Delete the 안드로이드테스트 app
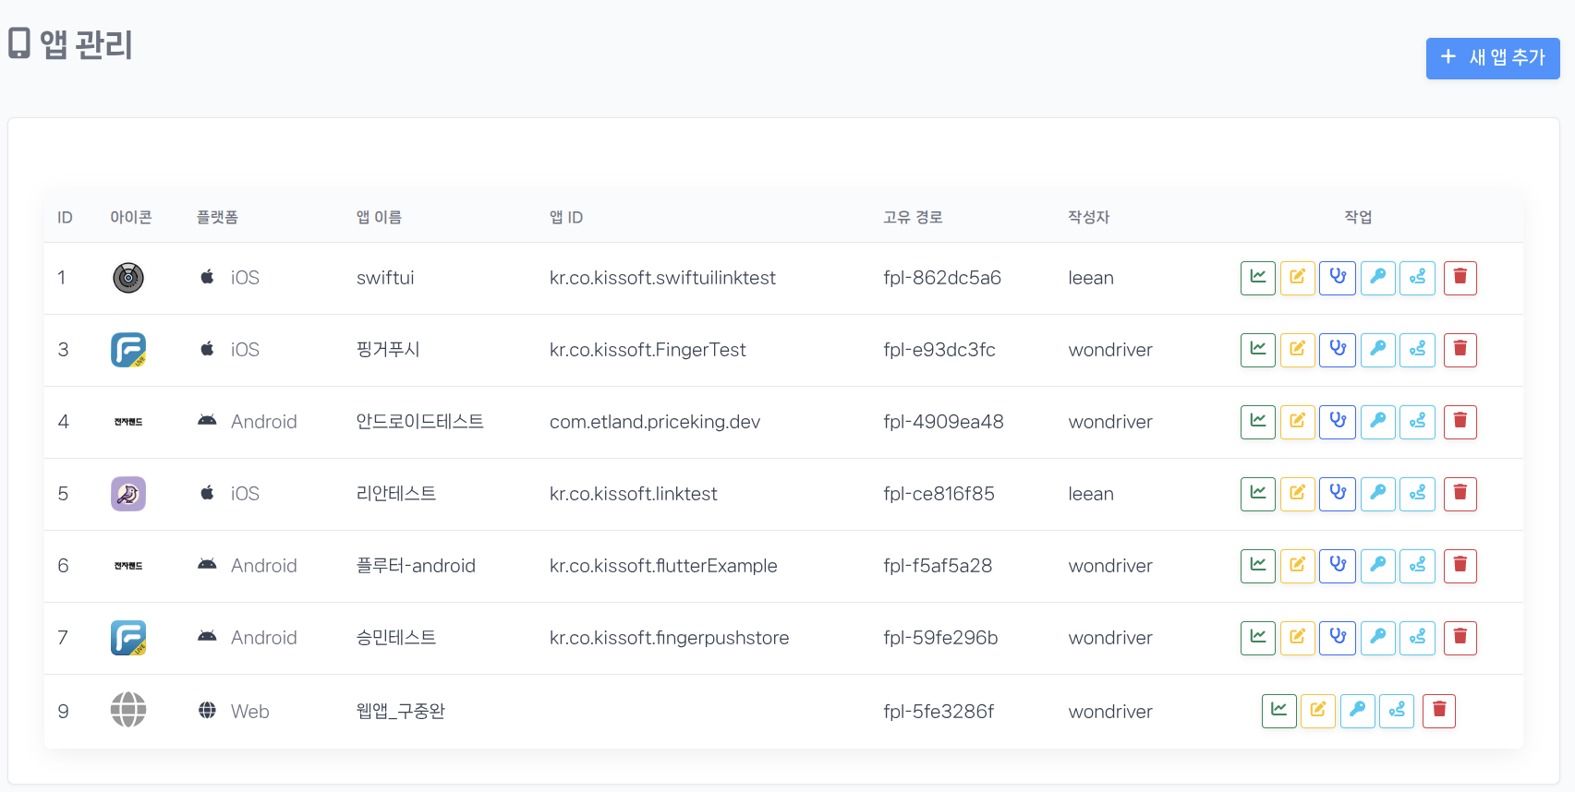 pyautogui.click(x=1460, y=422)
